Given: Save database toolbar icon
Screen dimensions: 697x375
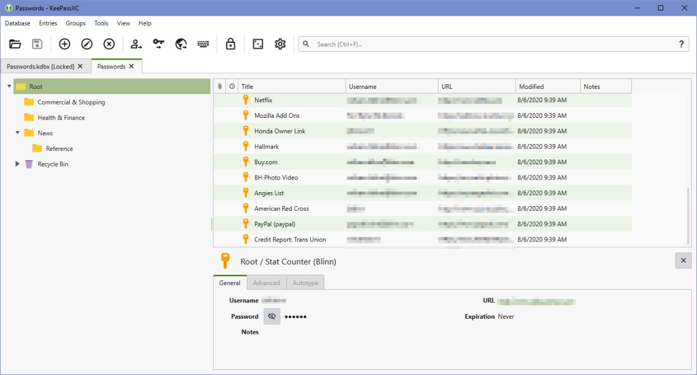Looking at the screenshot, I should 37,44.
